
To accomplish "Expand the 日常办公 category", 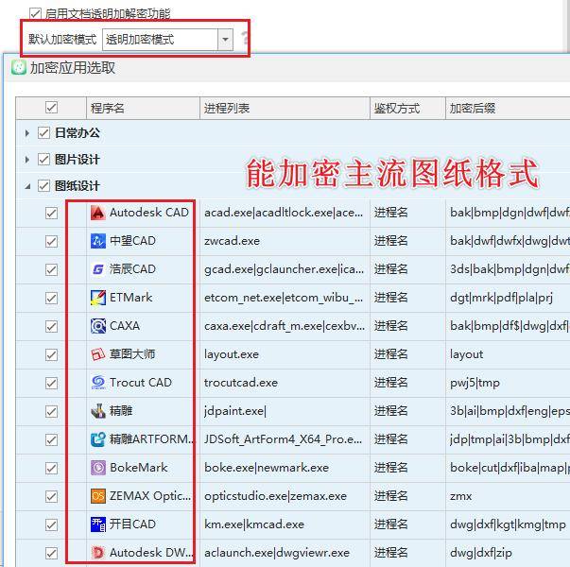I will tap(27, 133).
